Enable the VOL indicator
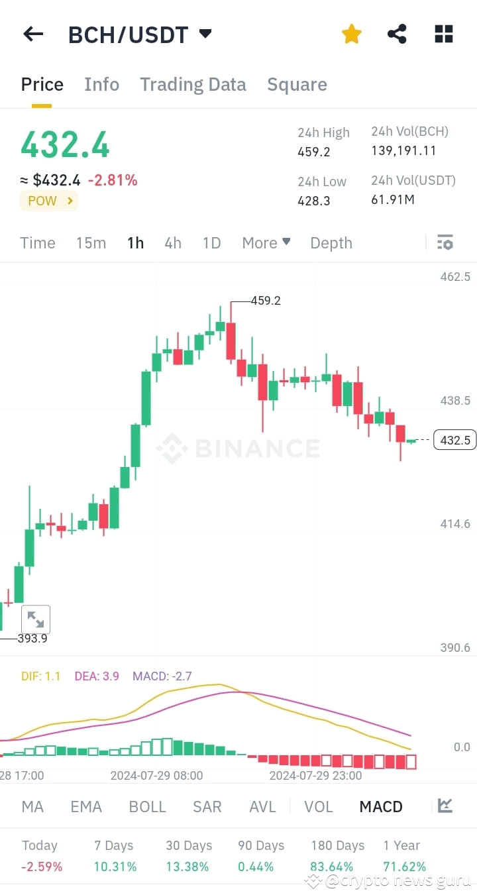477x895 pixels. click(318, 806)
